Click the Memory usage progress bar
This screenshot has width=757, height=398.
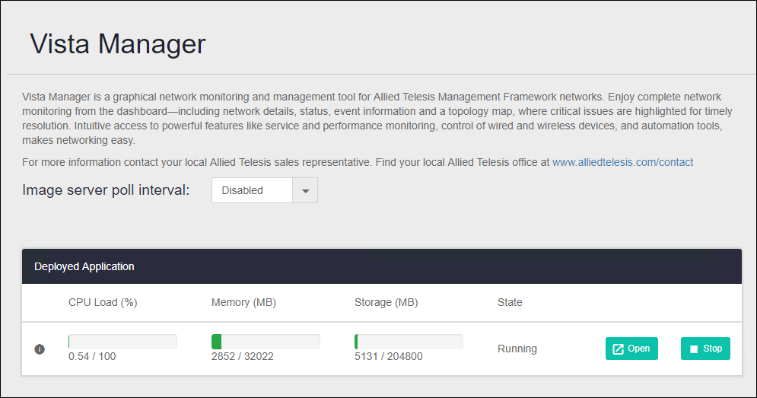point(266,342)
